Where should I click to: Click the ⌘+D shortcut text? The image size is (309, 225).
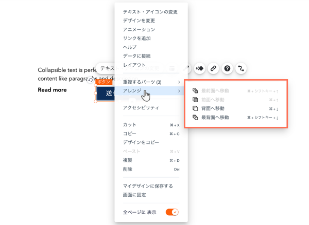[x=175, y=161]
